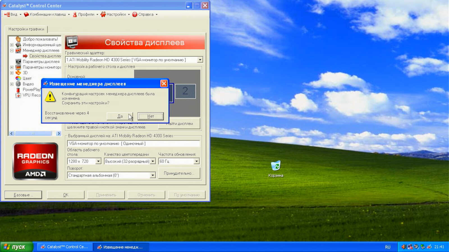Viewport: 449px width, 252px height.
Task: Click the tree panel's right scroll arrow
Action: tap(58, 134)
